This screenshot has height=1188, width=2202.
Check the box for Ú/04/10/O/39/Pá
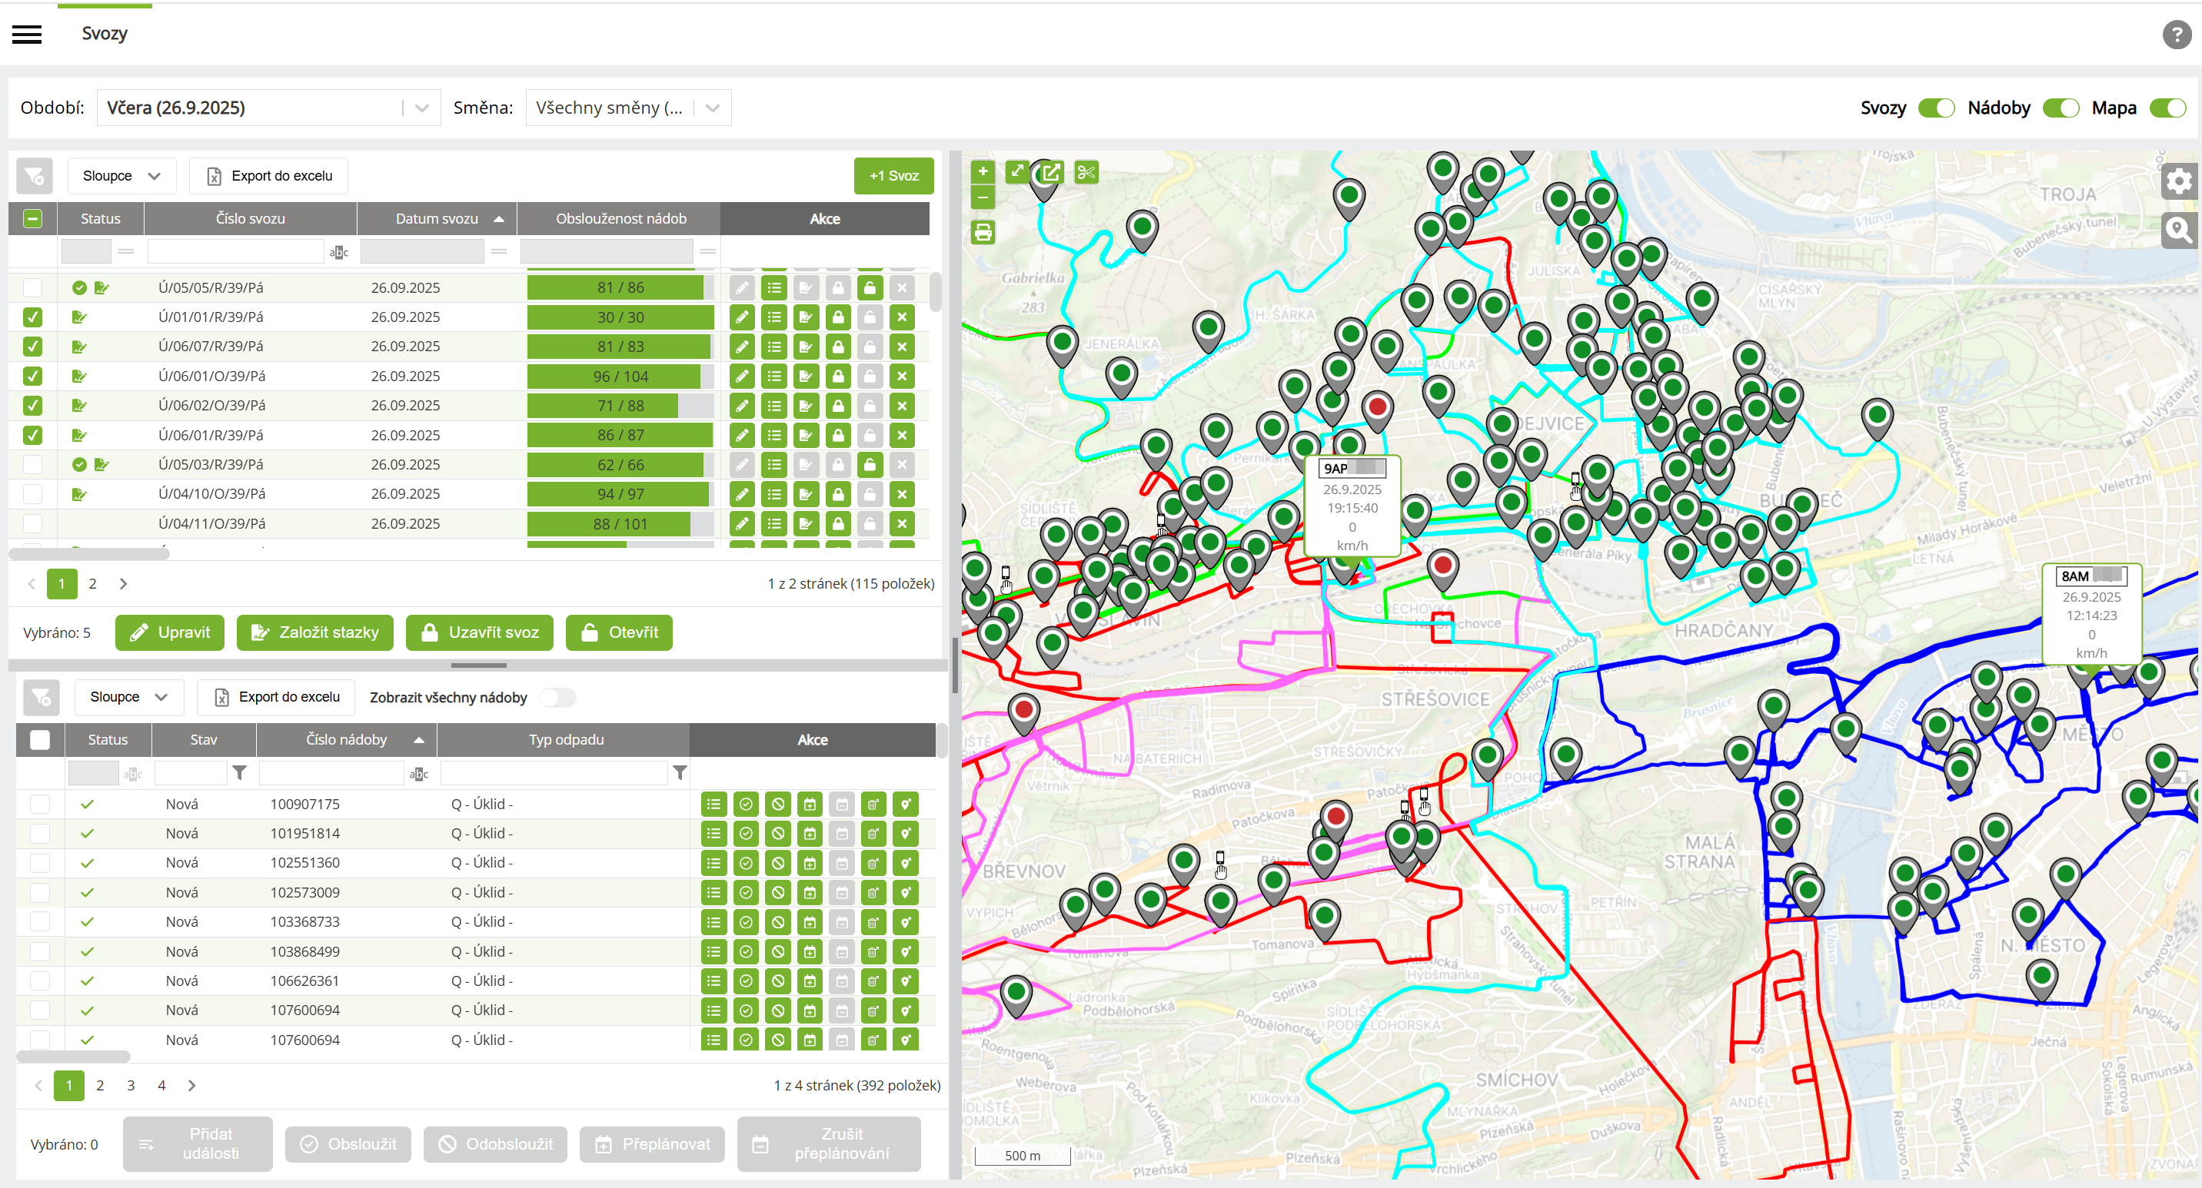point(32,493)
